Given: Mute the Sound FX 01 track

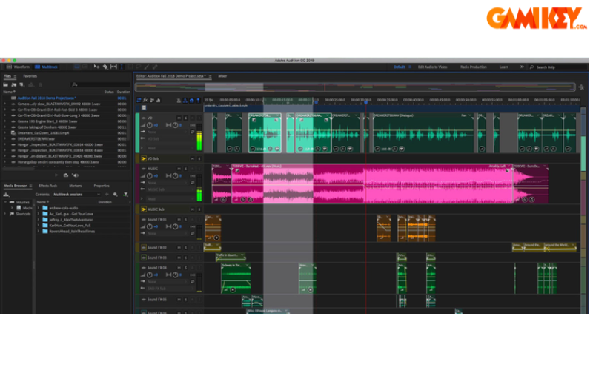Looking at the screenshot, I should click(x=179, y=219).
